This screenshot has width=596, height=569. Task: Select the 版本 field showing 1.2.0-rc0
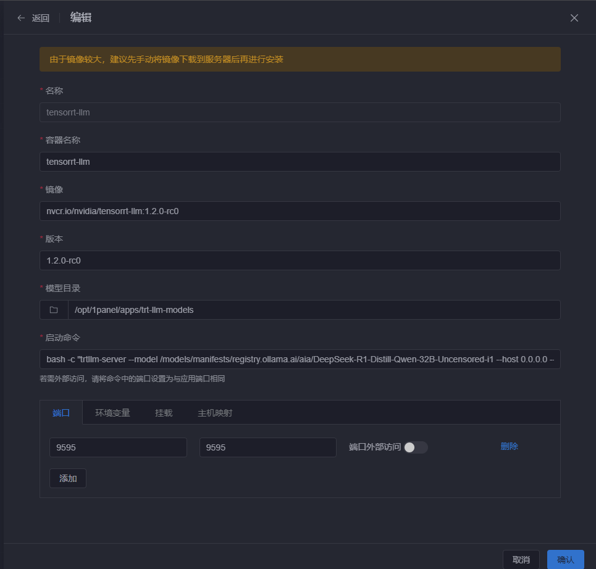pos(300,260)
